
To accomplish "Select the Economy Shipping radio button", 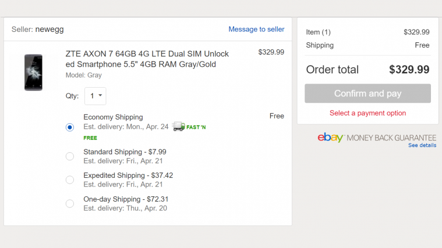I will [x=70, y=127].
